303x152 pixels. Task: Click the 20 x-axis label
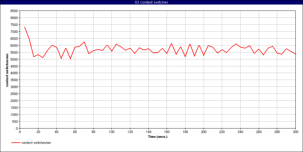tap(38, 132)
